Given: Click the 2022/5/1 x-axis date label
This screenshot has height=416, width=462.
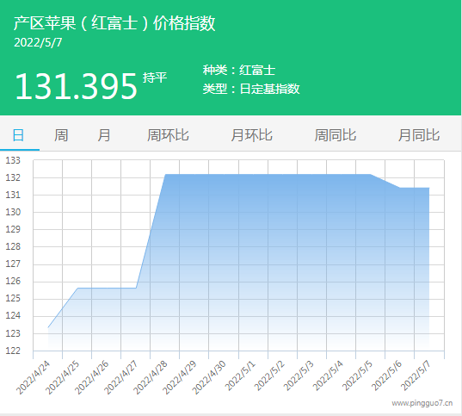Looking at the screenshot, I should point(240,376).
